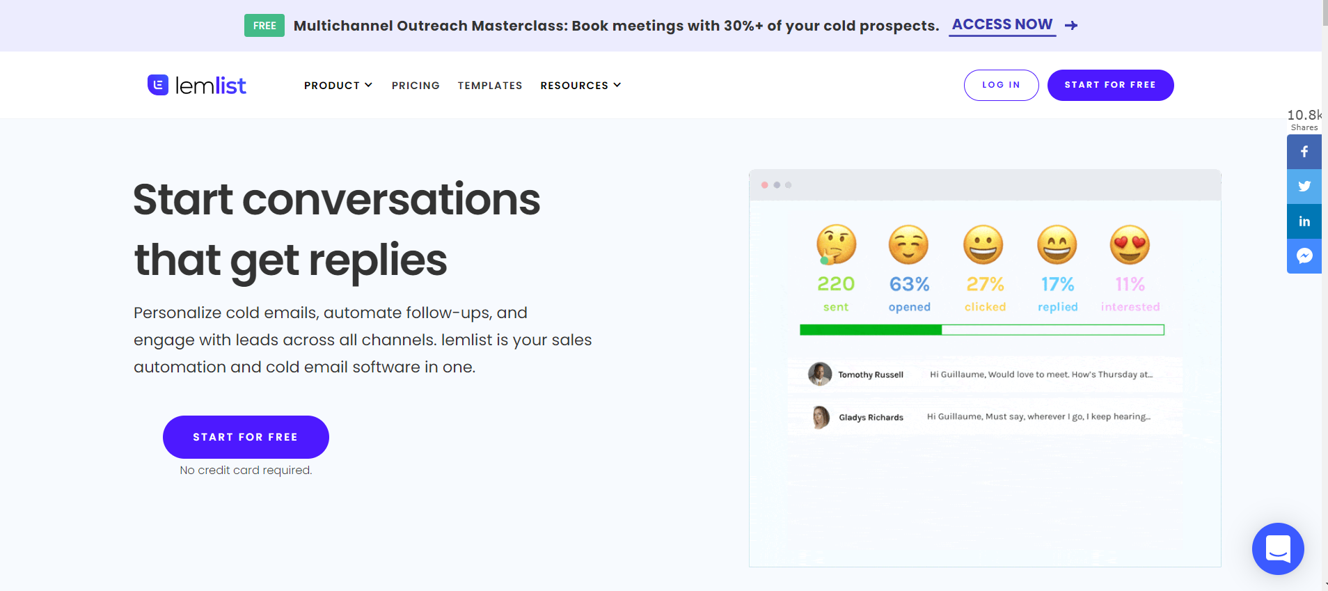Click the '220' sent stat
1328x591 pixels.
[836, 284]
